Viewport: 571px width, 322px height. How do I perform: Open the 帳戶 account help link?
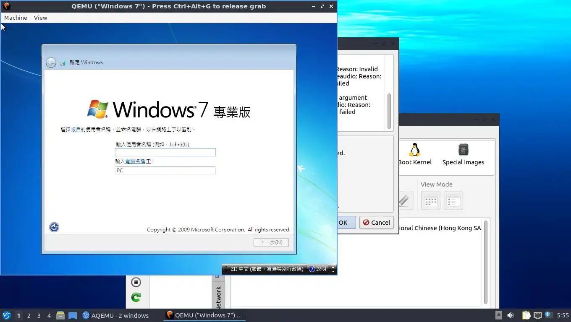(76, 130)
